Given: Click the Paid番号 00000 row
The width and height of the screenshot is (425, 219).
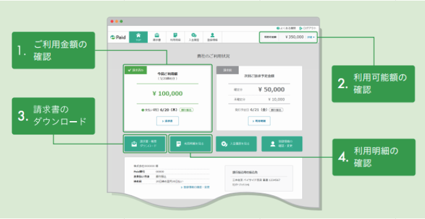Looking at the screenshot, I should coord(171,172).
